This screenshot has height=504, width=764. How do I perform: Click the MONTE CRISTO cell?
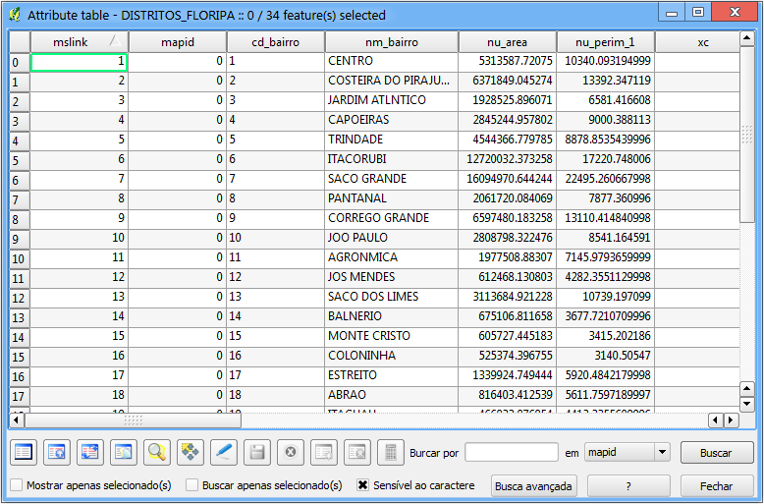click(392, 336)
